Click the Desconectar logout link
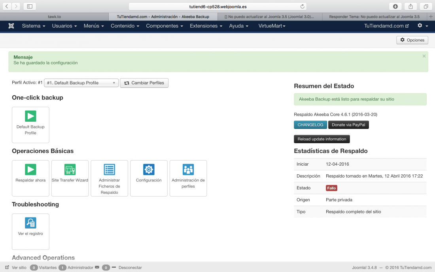The image size is (435, 272). click(x=130, y=268)
